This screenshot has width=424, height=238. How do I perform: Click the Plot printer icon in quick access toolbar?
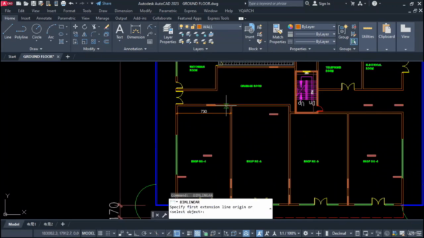pos(64,3)
